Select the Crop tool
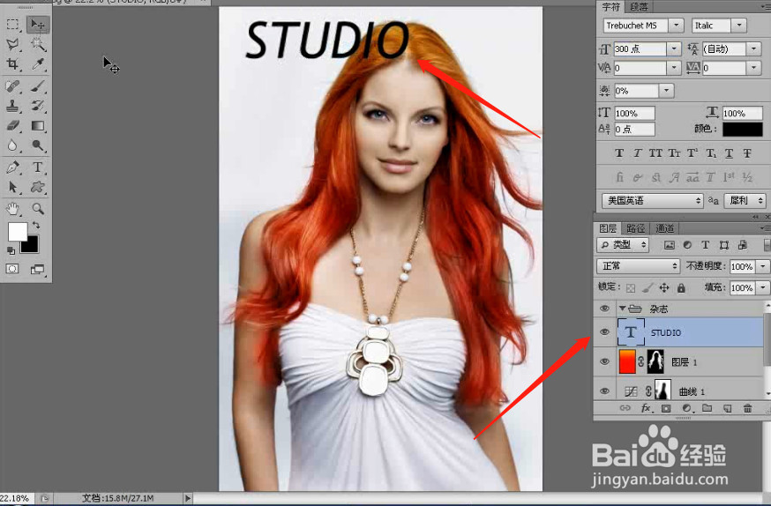Image resolution: width=771 pixels, height=506 pixels. click(x=12, y=63)
